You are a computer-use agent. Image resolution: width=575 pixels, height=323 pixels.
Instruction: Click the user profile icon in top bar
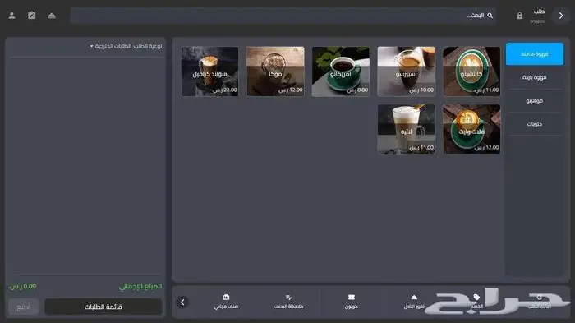(x=11, y=16)
